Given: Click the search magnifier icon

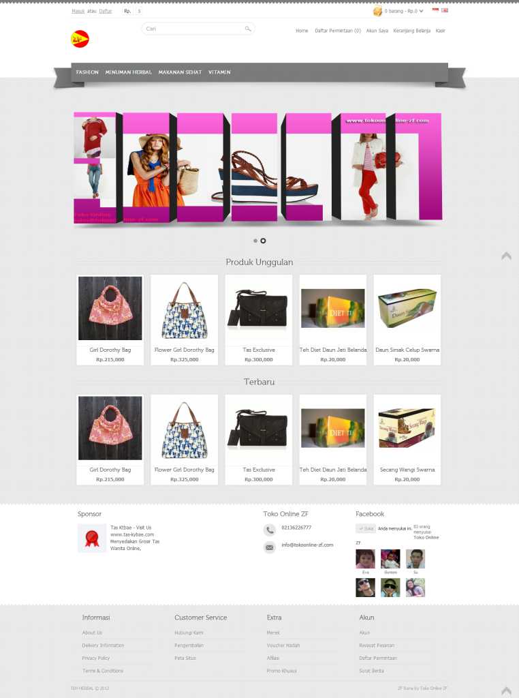Looking at the screenshot, I should pos(248,29).
